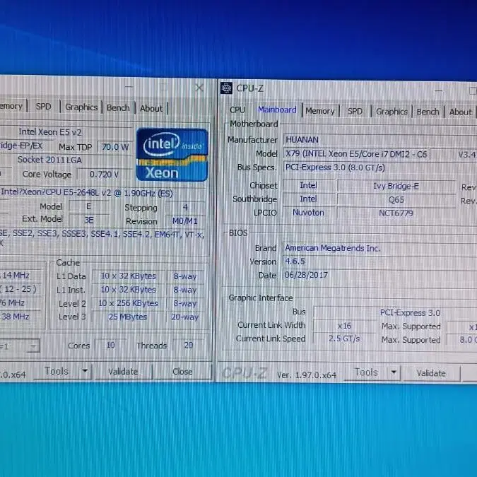The width and height of the screenshot is (477, 477).
Task: Click the Q65 southbridge value
Action: pos(396,199)
